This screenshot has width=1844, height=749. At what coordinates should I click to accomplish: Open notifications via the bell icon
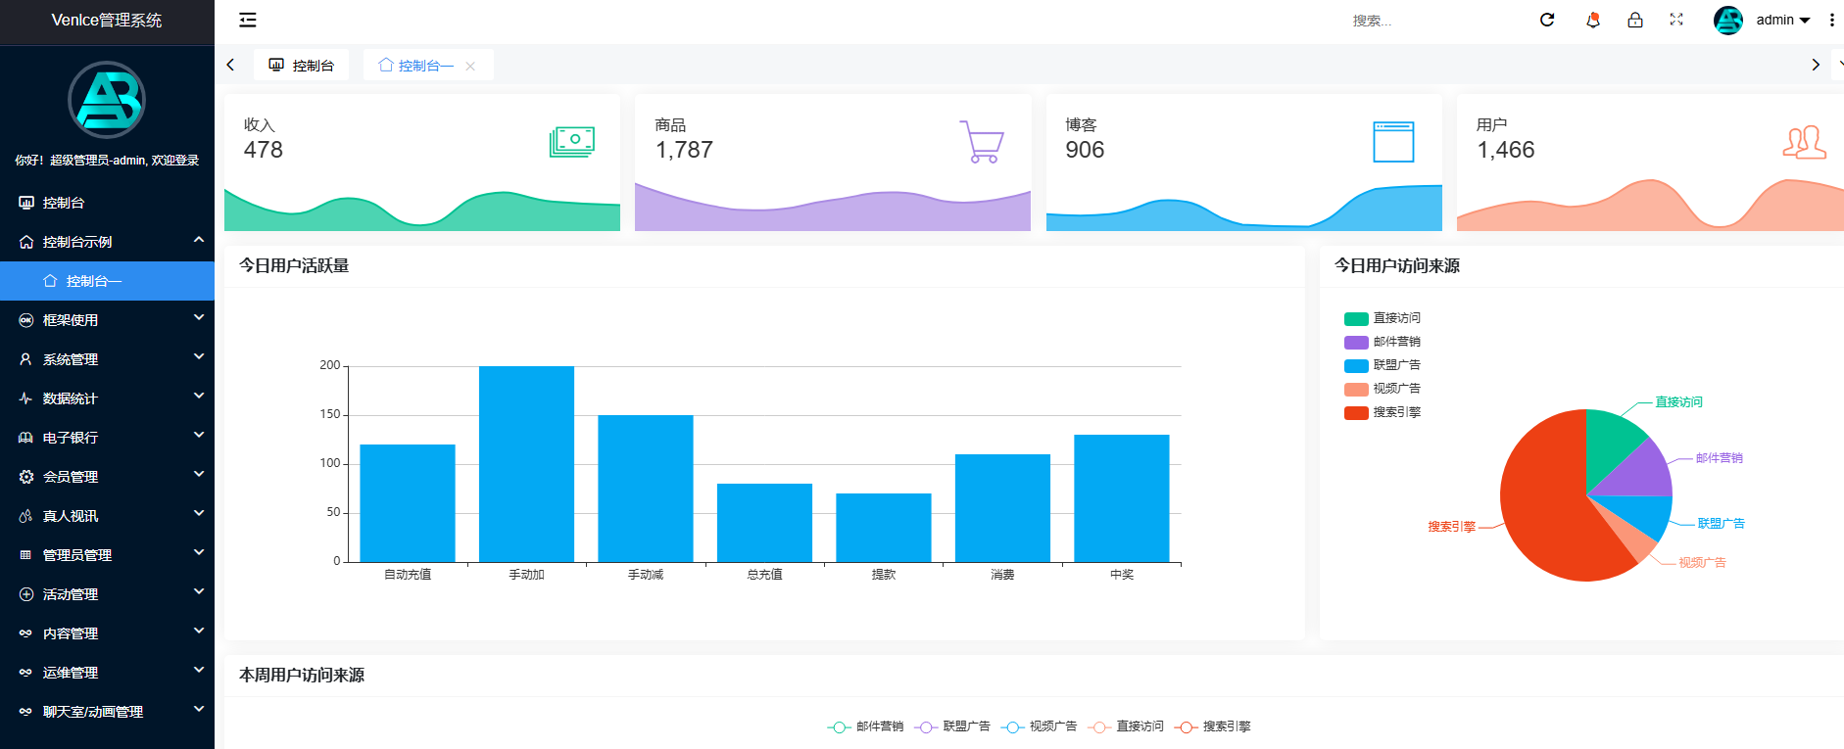coord(1593,20)
